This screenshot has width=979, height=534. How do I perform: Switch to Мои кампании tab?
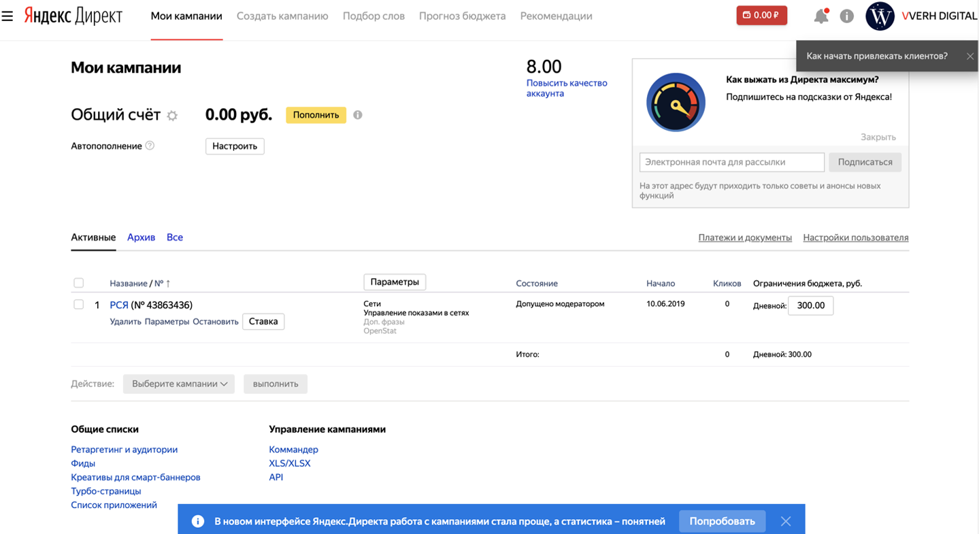click(186, 16)
